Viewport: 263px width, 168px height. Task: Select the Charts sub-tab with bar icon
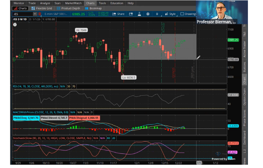click(20, 8)
